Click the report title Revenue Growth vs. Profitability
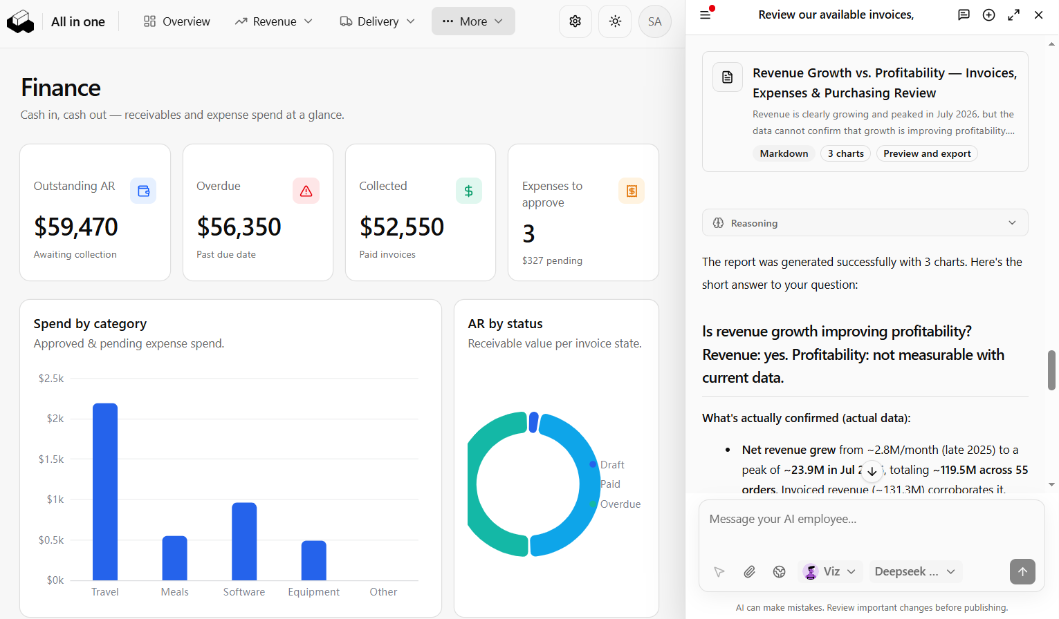 point(885,83)
